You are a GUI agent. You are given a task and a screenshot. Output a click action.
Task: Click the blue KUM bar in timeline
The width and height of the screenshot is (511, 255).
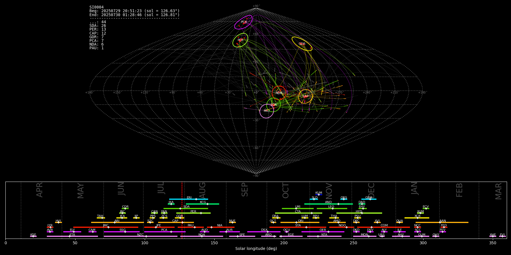tap(319, 195)
